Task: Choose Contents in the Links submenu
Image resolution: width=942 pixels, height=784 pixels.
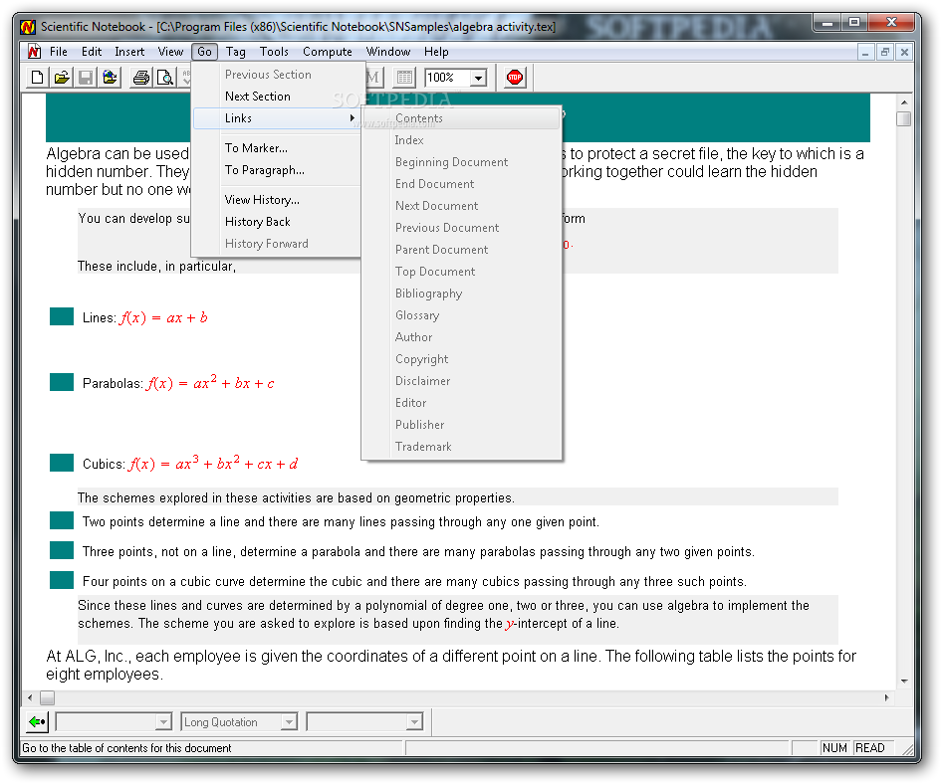Action: [x=461, y=118]
